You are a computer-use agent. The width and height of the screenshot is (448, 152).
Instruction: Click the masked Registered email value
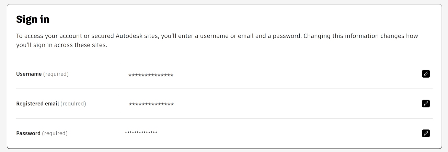tap(151, 104)
